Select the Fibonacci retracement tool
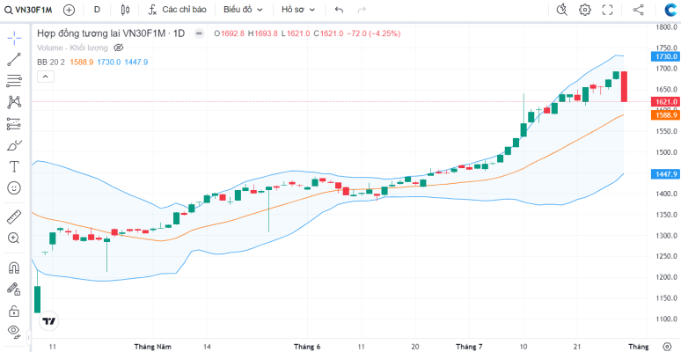The height and width of the screenshot is (352, 681). (x=14, y=81)
